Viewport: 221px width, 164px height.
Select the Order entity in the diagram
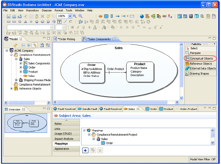coord(92,73)
